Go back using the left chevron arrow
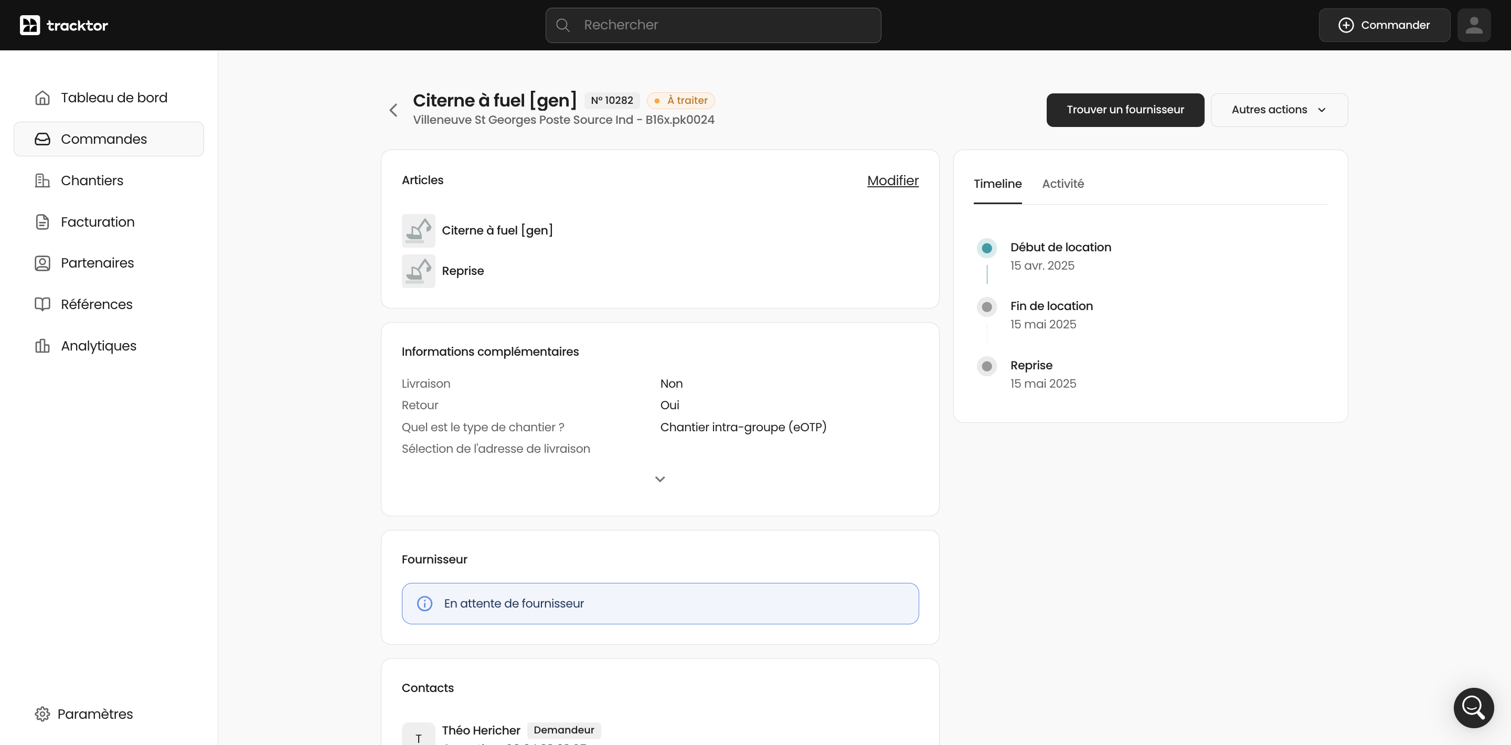The height and width of the screenshot is (745, 1511). pos(393,110)
